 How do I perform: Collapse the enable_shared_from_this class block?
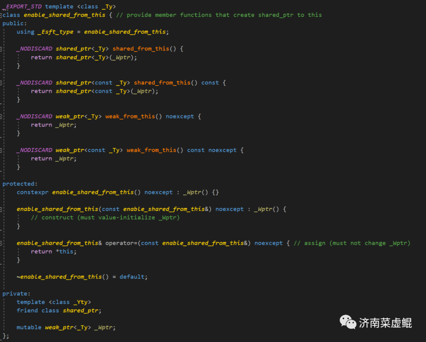(1, 15)
